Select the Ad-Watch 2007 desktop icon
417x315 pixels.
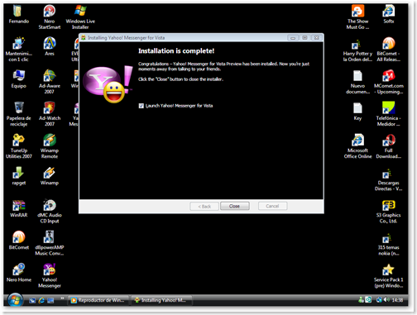(x=50, y=114)
